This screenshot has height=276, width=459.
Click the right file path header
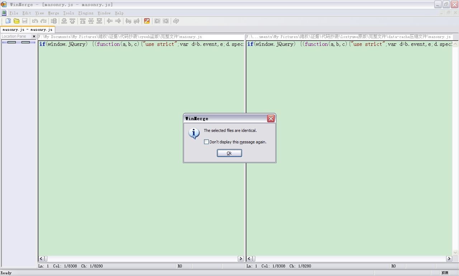coord(349,37)
